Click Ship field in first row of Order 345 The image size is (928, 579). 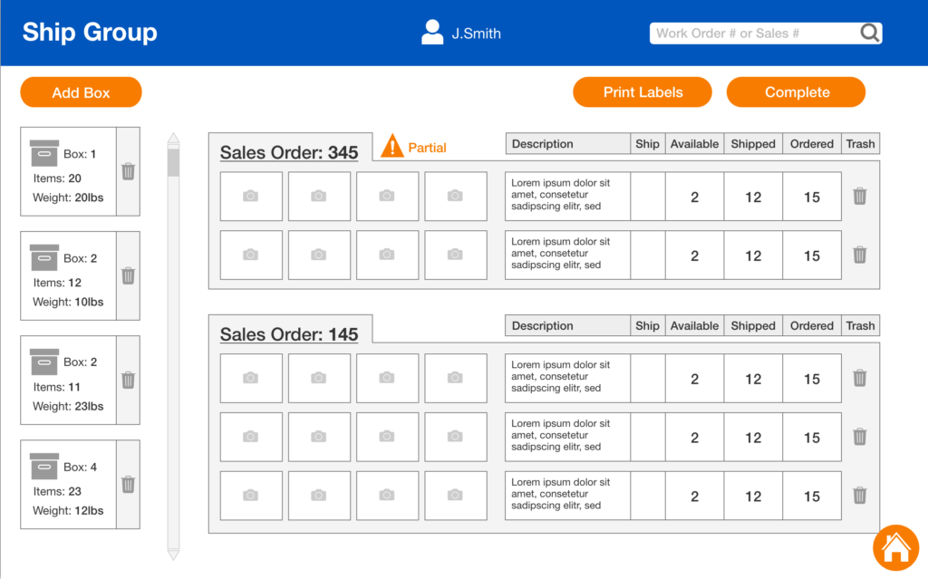click(x=647, y=197)
